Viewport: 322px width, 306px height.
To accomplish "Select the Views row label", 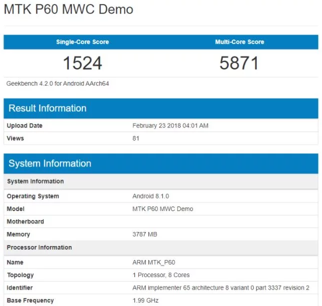I will pyautogui.click(x=15, y=138).
